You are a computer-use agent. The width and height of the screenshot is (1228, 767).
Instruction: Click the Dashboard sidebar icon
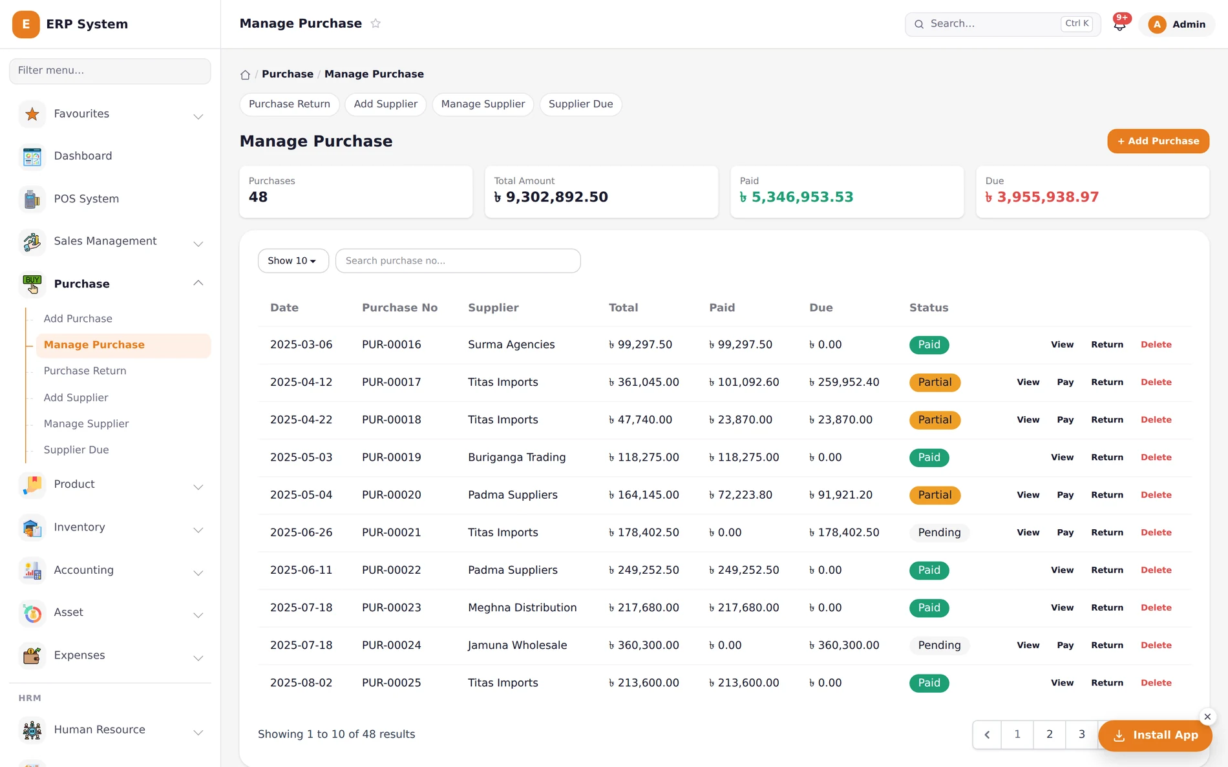[x=32, y=156]
